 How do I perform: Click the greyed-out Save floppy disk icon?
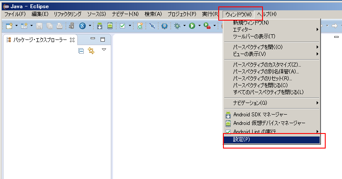[x=39, y=26]
